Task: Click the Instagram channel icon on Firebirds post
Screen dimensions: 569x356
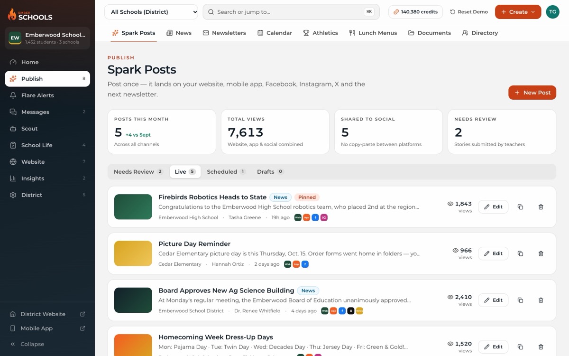Action: click(324, 218)
